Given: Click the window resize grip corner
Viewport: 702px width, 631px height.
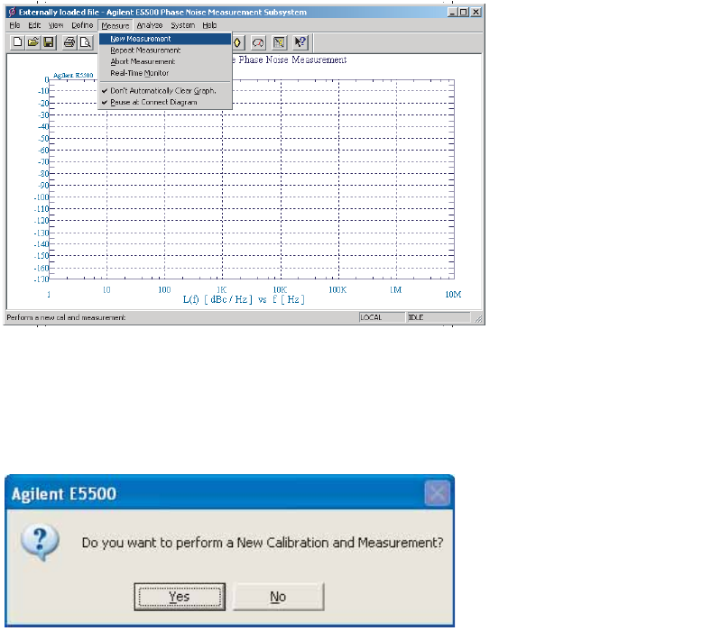Looking at the screenshot, I should pos(478,318).
